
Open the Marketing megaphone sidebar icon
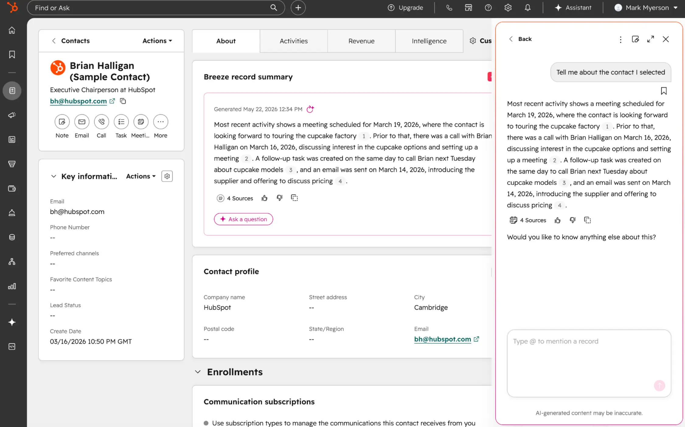tap(12, 115)
